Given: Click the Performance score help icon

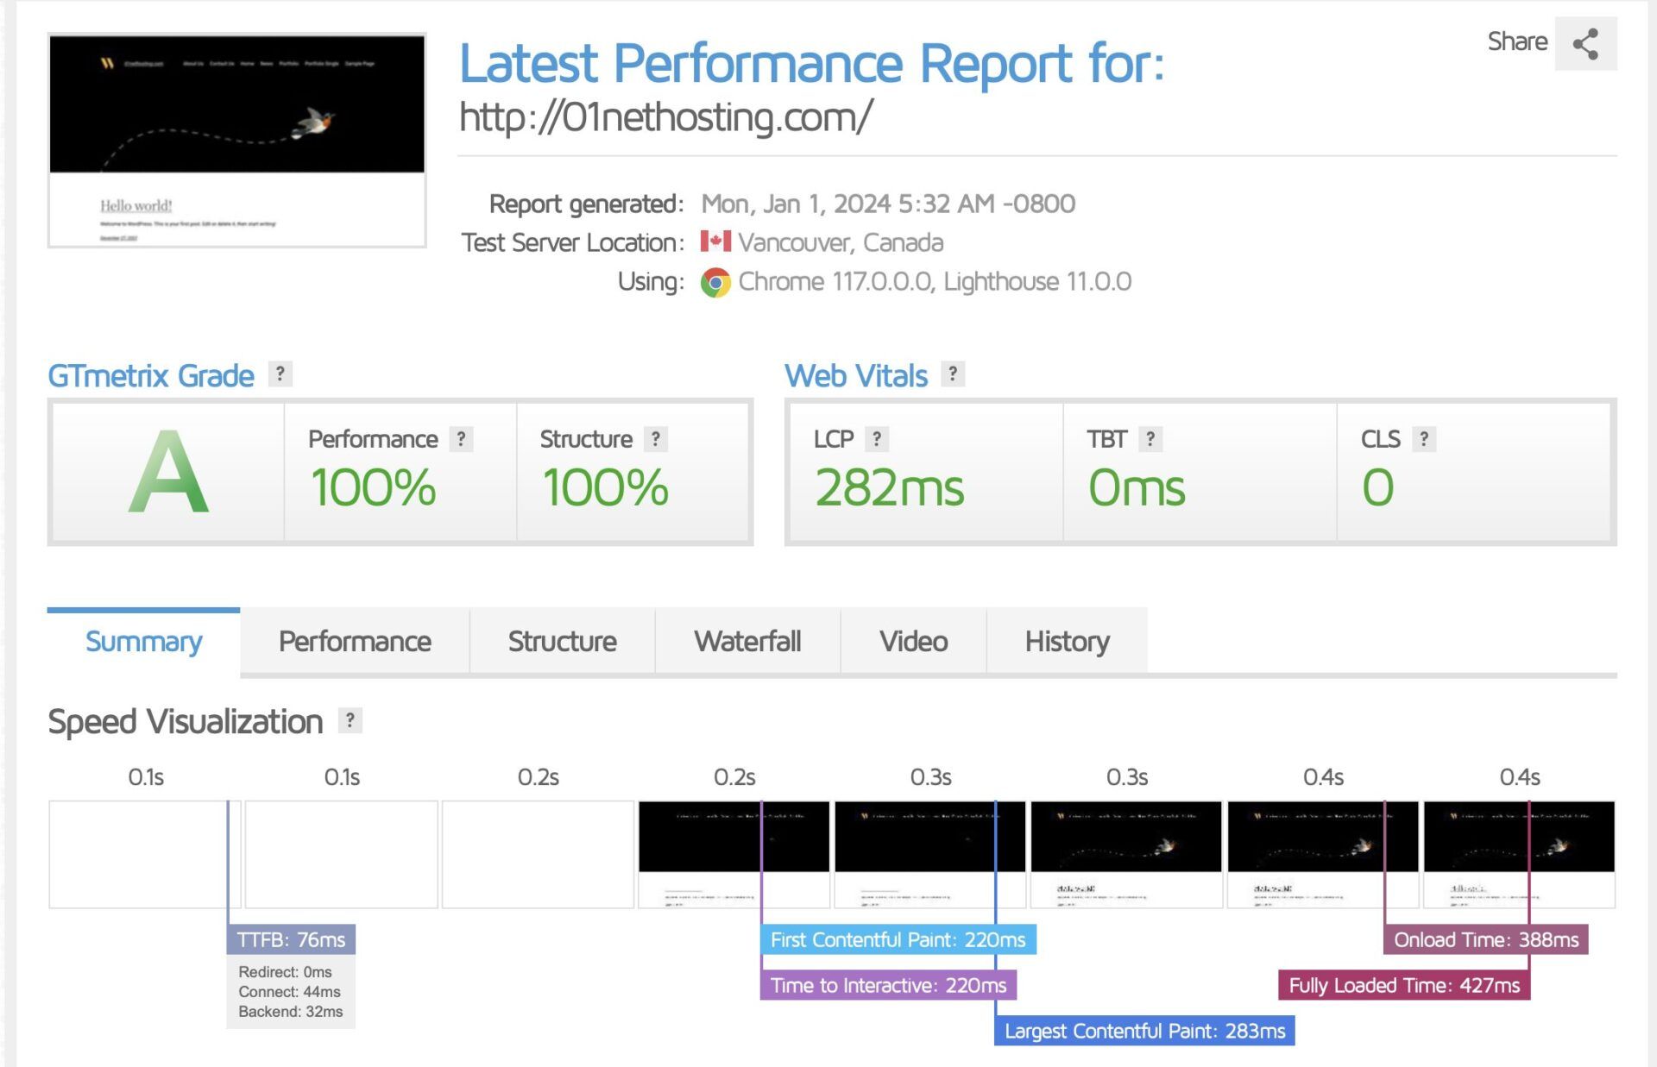Looking at the screenshot, I should (462, 439).
